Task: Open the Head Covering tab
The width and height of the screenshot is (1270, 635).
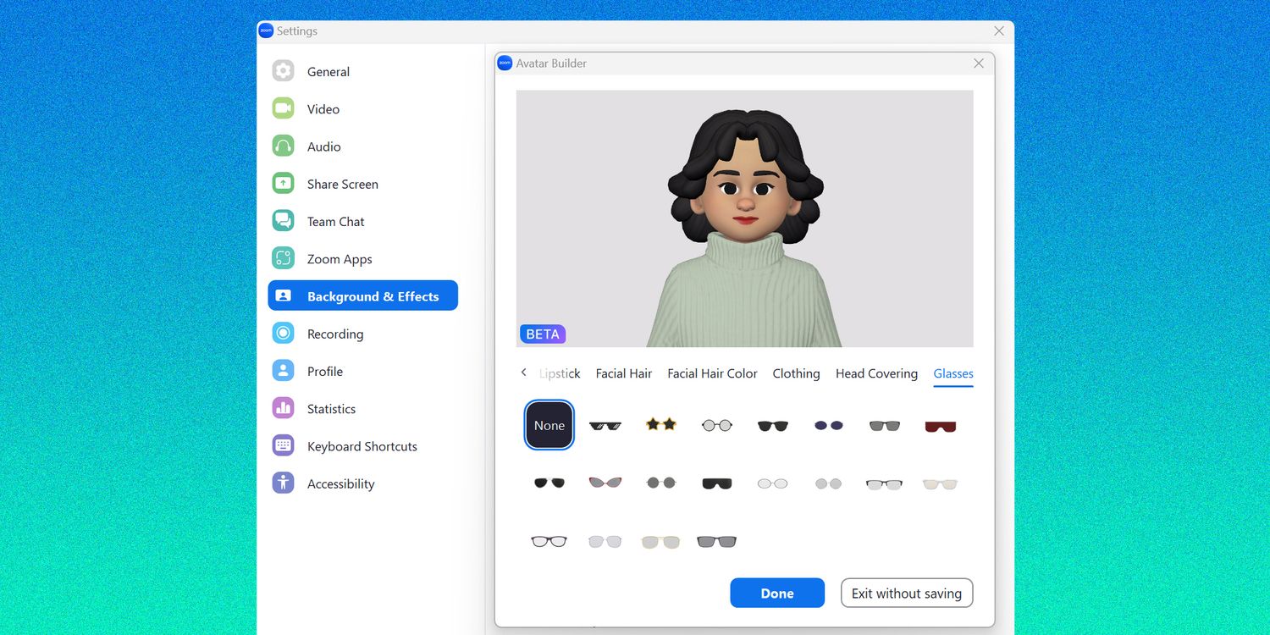Action: tap(876, 373)
